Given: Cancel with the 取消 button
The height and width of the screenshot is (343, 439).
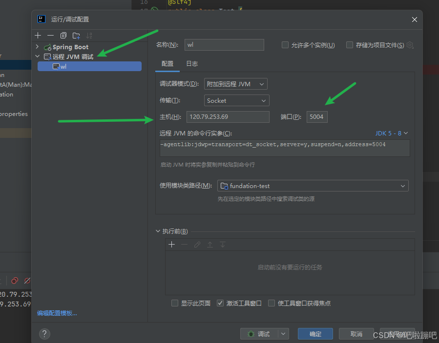Looking at the screenshot, I should 356,334.
